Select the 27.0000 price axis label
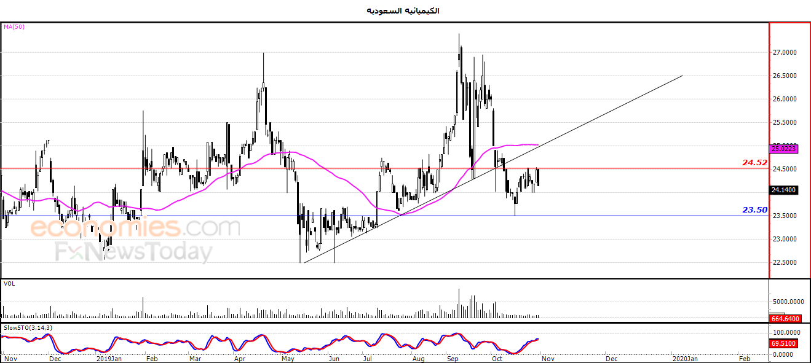 784,52
